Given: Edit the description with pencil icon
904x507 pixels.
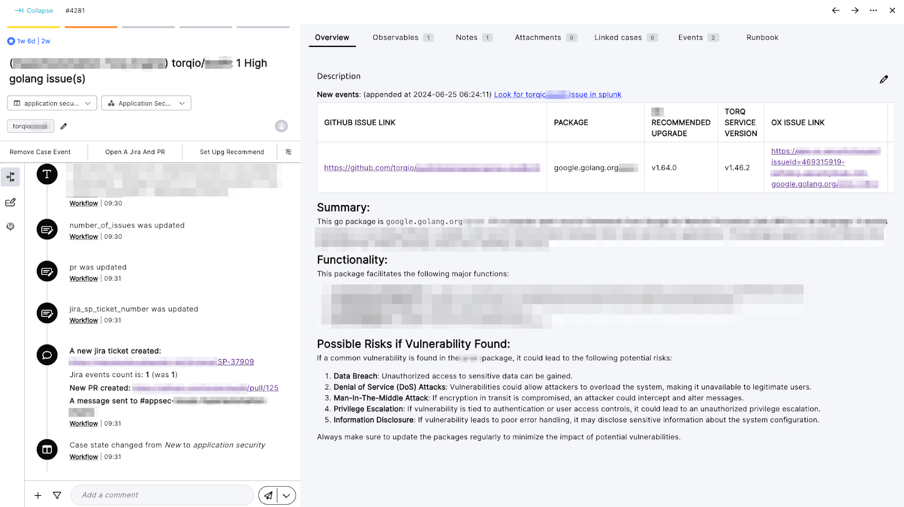Looking at the screenshot, I should click(x=884, y=80).
